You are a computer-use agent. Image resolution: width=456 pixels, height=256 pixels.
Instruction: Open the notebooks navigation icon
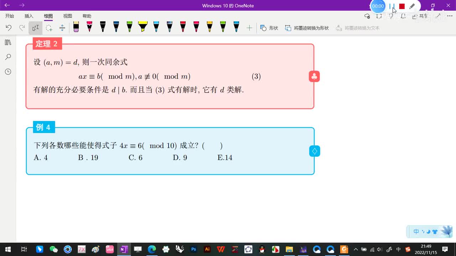coord(8,42)
